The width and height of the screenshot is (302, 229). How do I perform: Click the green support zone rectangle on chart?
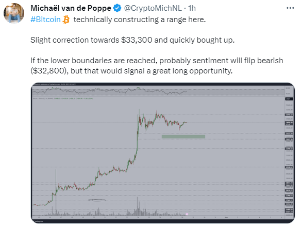point(183,137)
